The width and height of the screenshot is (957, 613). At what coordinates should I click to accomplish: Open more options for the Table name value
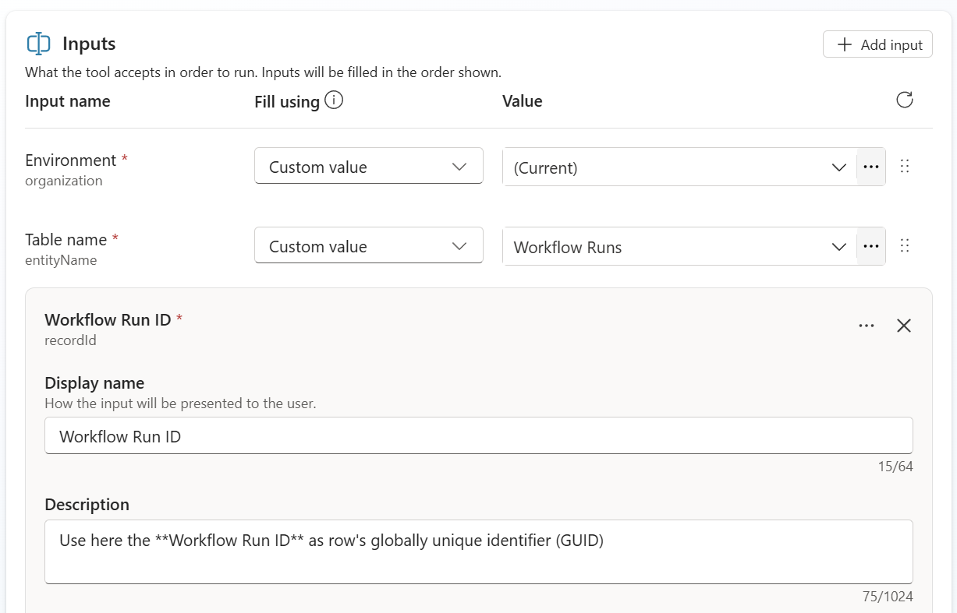pos(871,247)
